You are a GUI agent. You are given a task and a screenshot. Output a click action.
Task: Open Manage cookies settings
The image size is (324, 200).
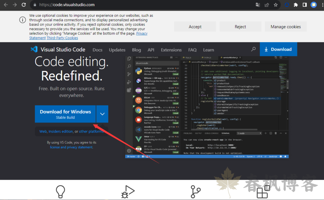pyautogui.click(x=286, y=27)
